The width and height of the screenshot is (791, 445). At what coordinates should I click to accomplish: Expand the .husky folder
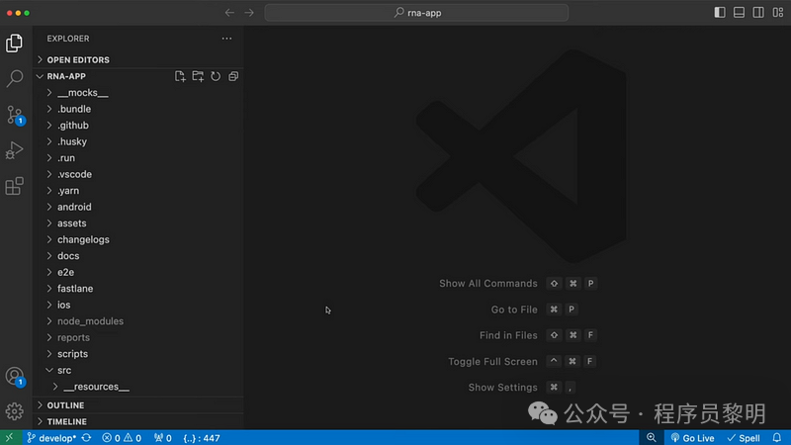click(138, 141)
